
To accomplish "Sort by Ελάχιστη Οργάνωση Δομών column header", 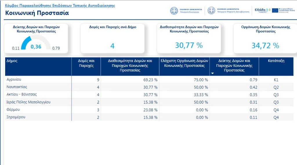I will (x=184, y=63).
